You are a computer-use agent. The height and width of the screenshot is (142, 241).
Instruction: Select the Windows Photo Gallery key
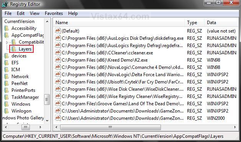pos(23,118)
